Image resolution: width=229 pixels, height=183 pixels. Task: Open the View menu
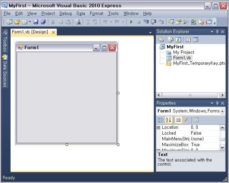32,13
